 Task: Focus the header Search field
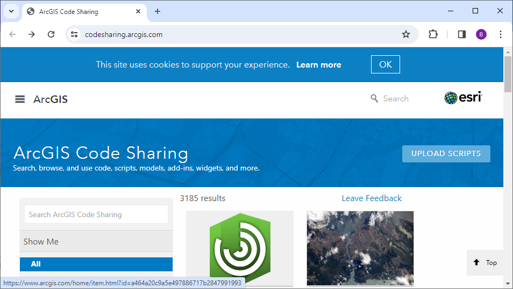tap(396, 99)
